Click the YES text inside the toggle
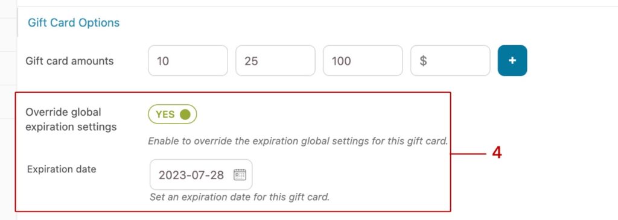This screenshot has height=220, width=618. tap(165, 114)
